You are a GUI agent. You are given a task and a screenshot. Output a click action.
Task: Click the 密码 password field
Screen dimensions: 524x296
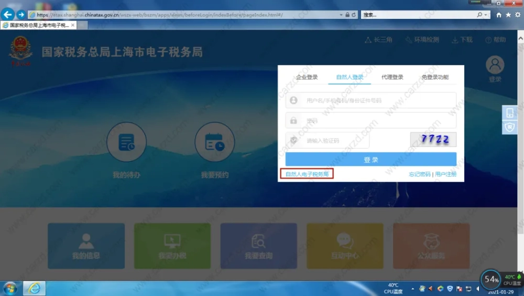(371, 121)
